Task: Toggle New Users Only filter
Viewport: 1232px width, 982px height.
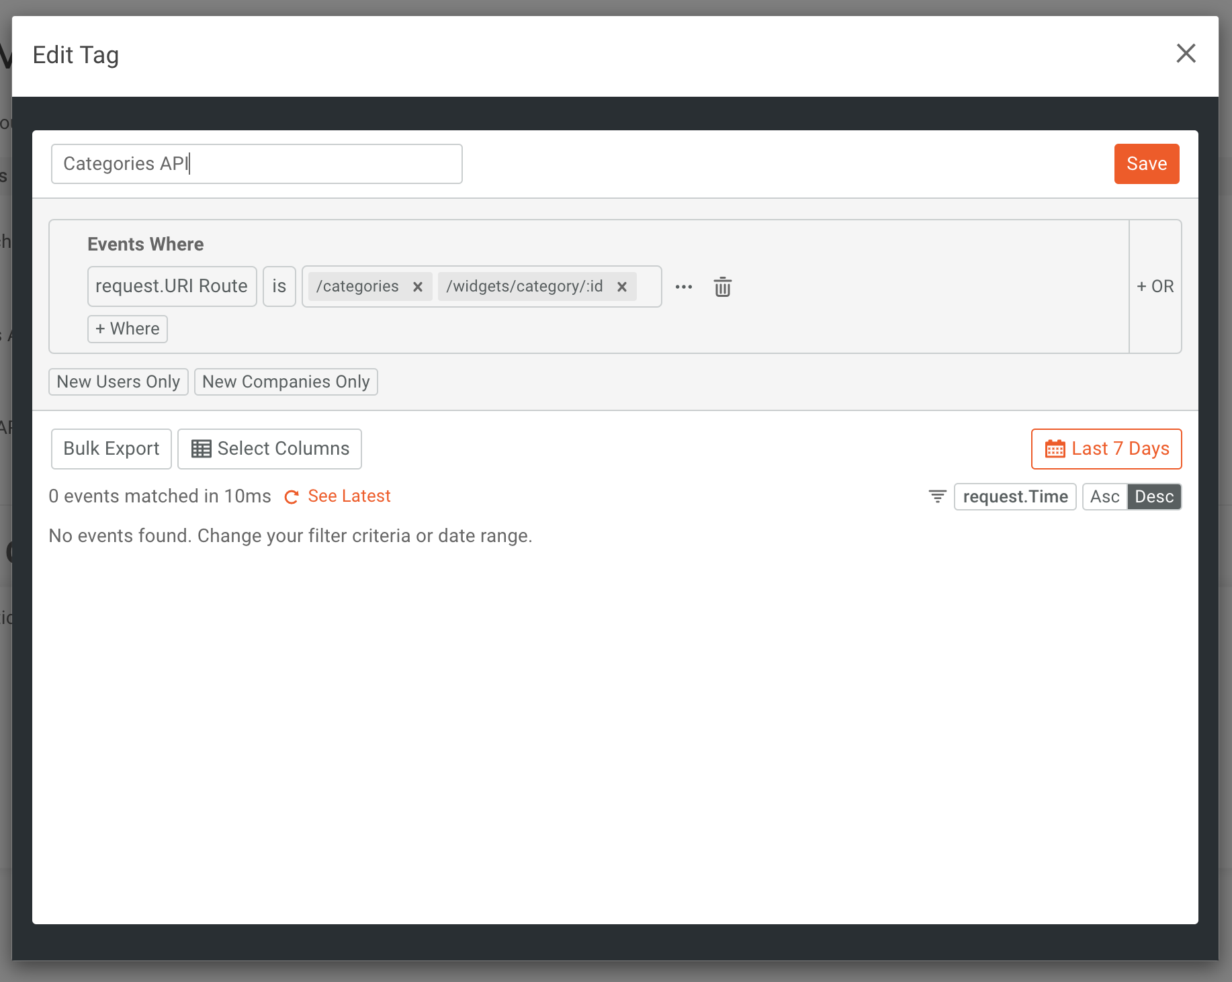Action: pyautogui.click(x=118, y=382)
